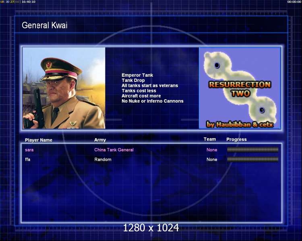302x241 pixels.
Task: Click the 'RESURRECTION TWO' map title text
Action: click(x=240, y=89)
